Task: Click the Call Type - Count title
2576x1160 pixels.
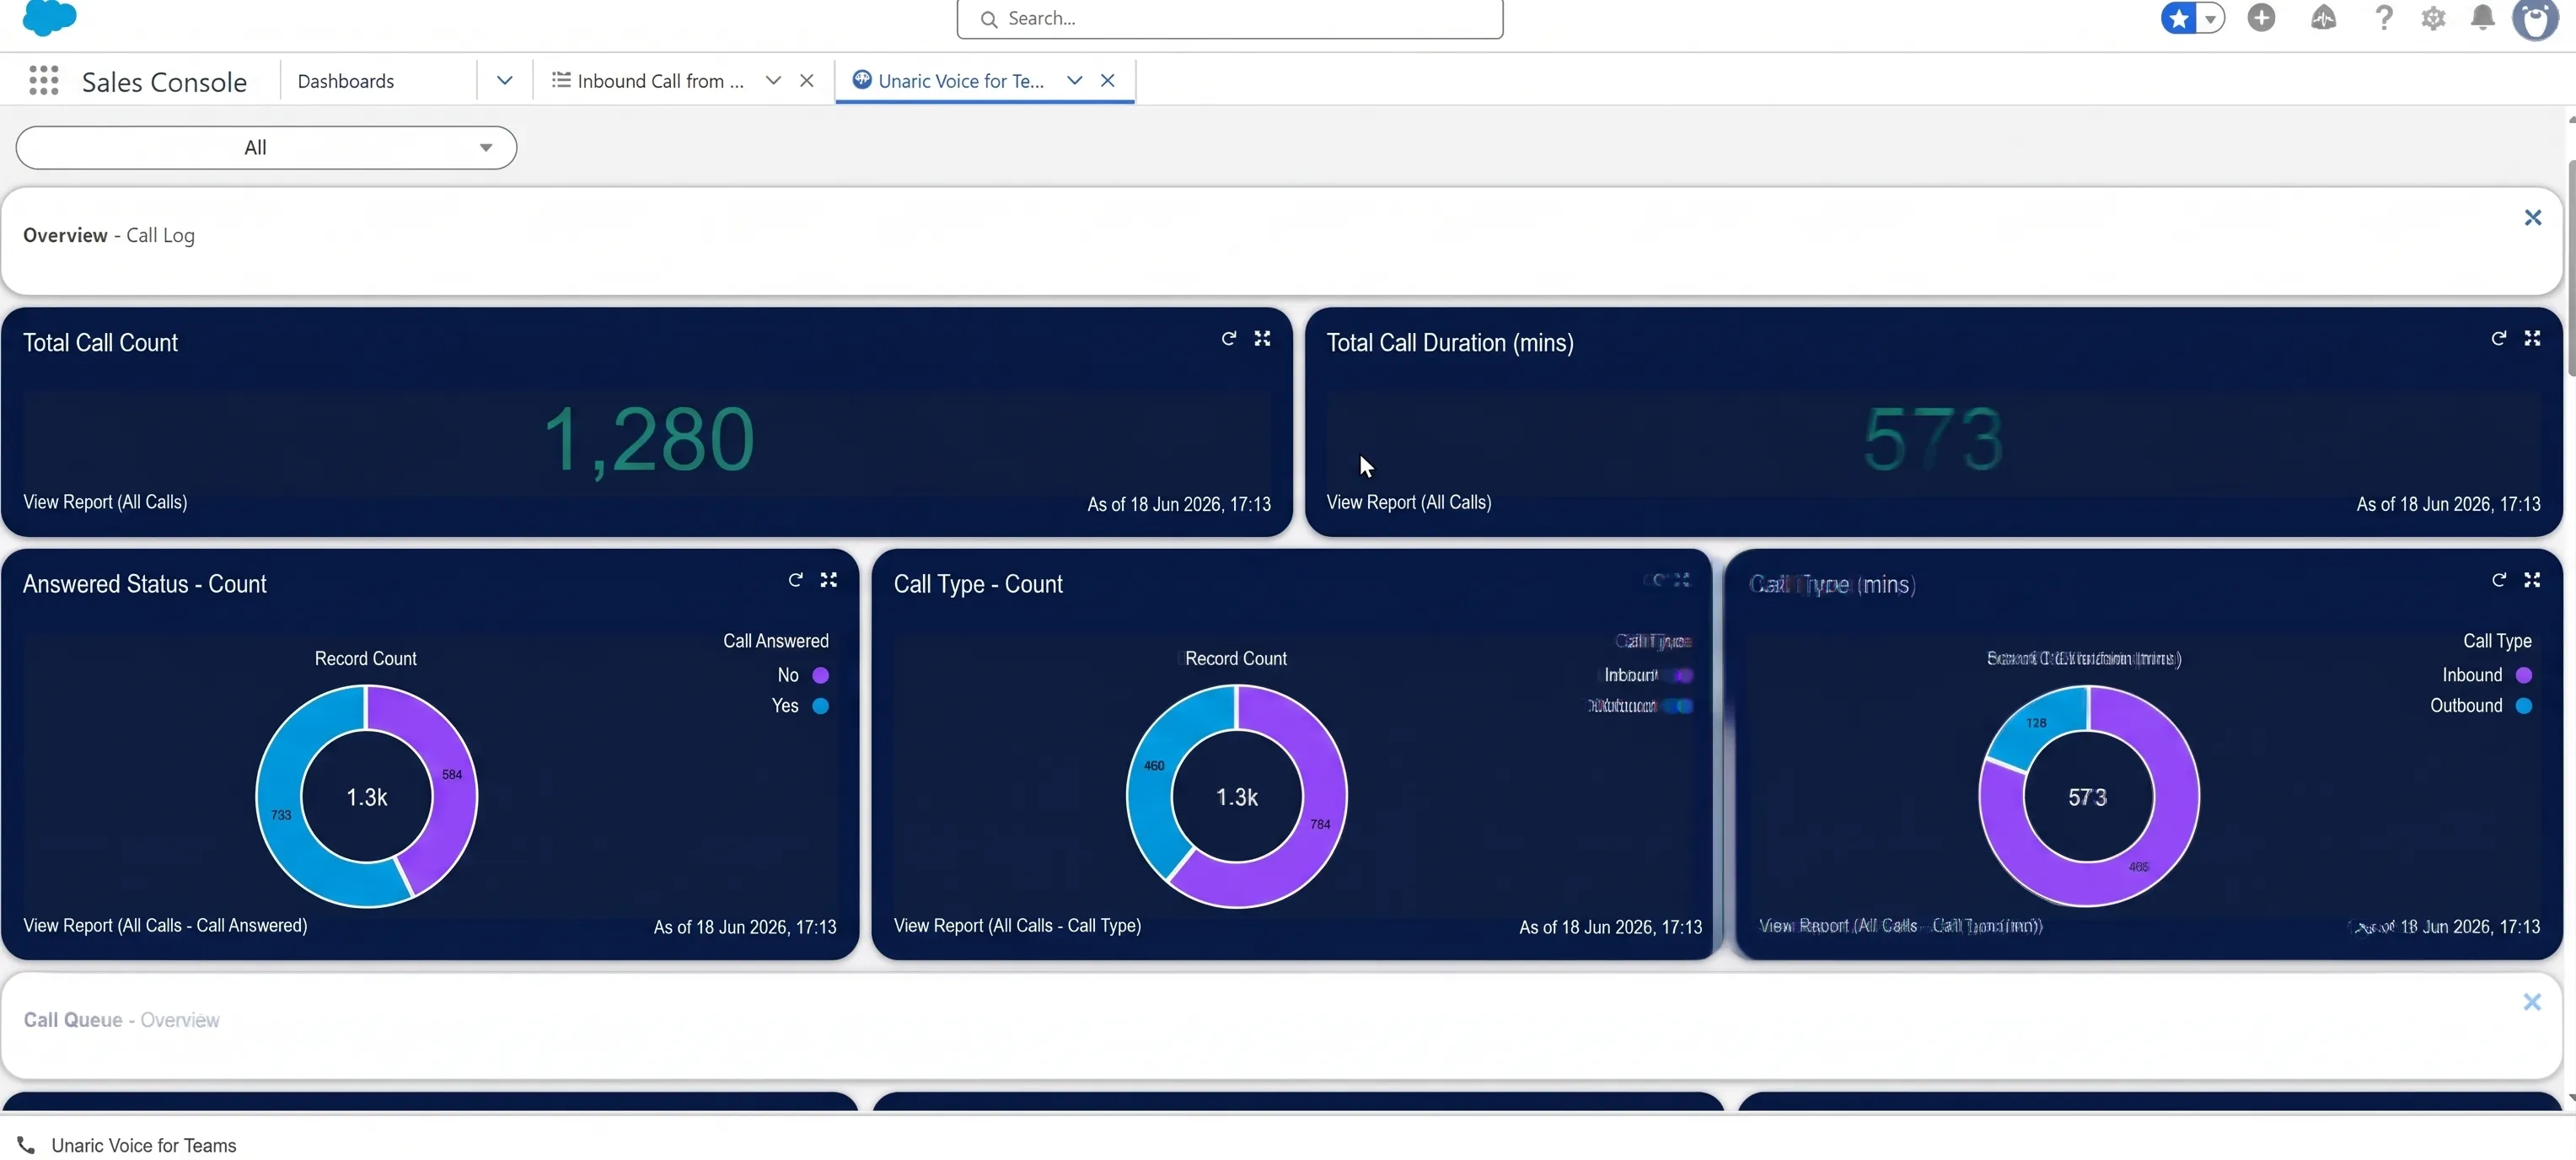Action: pyautogui.click(x=977, y=584)
